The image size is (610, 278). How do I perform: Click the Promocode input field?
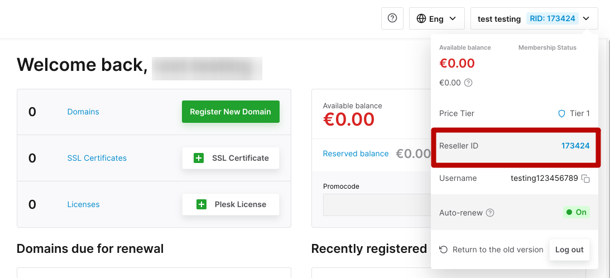[x=377, y=205]
